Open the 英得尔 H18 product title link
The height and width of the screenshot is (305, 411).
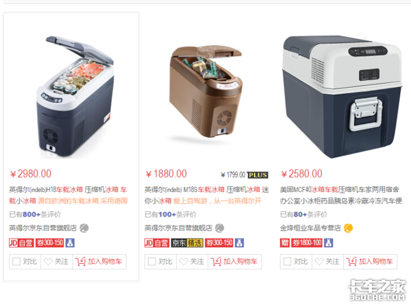point(68,195)
